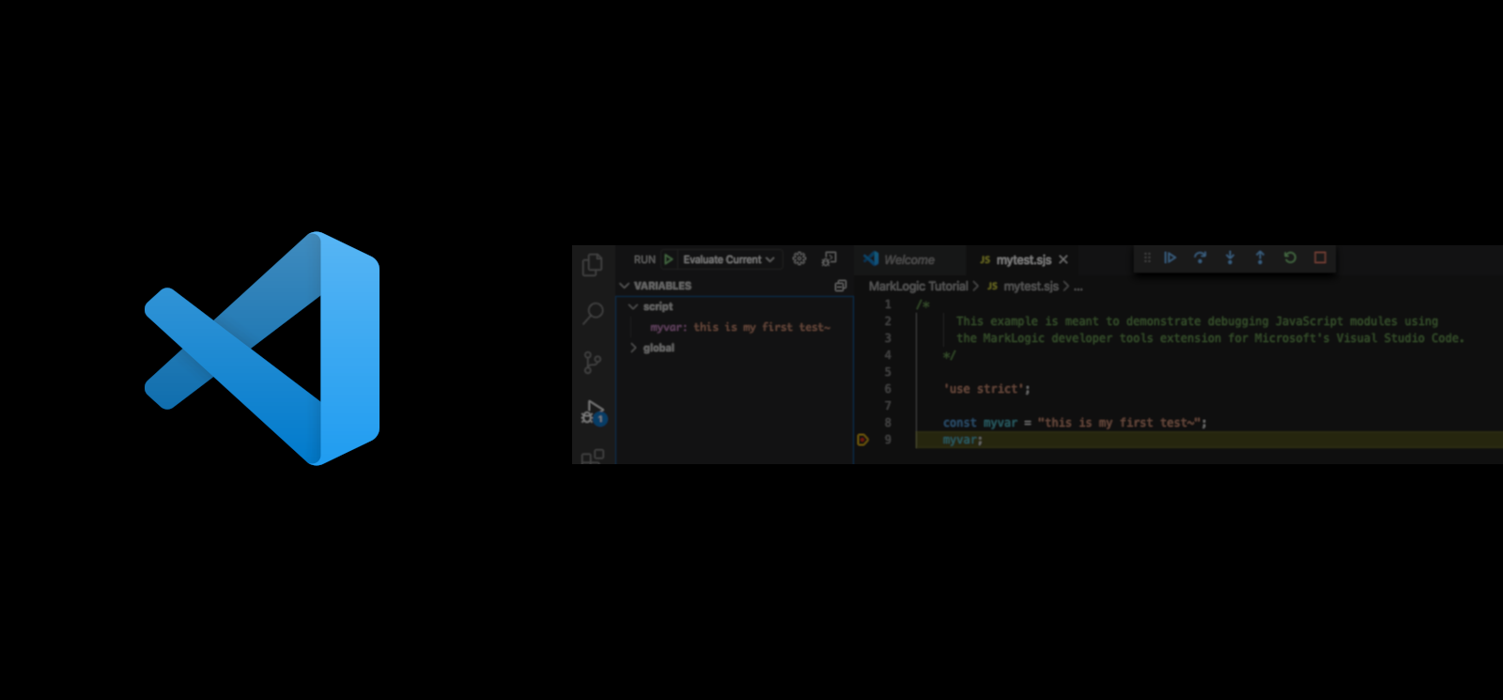Click the Run and Debug activity icon
Screen dimensions: 1503x700
pos(593,412)
